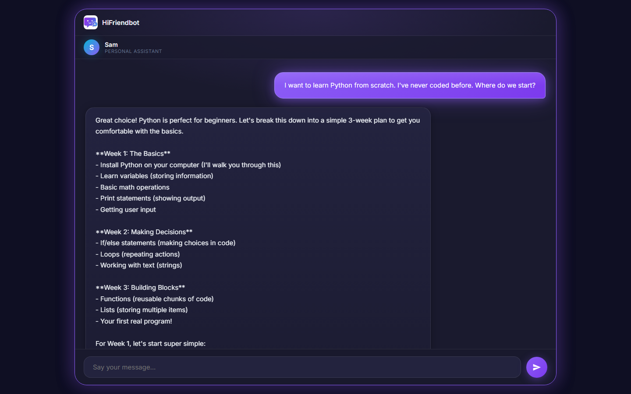Click the 'Week 2: Making Decisions' heading
Screen dimensions: 631x394
(x=144, y=232)
